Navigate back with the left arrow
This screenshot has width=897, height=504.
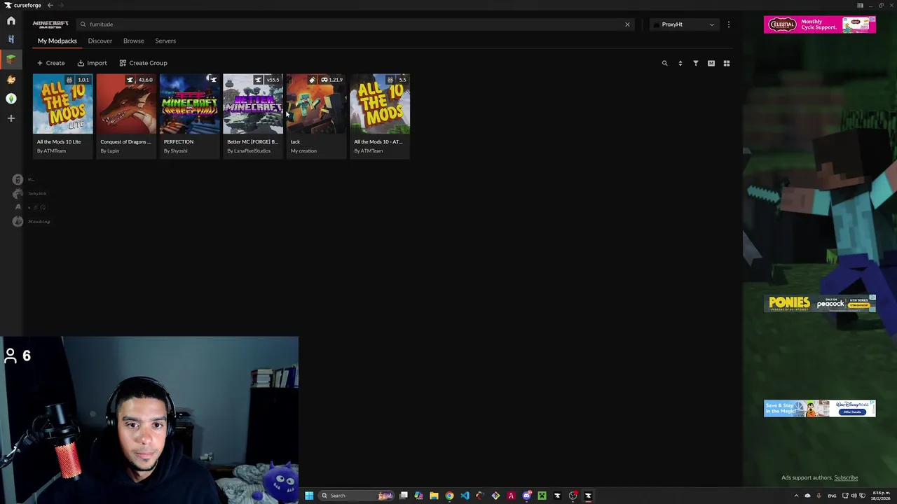tap(50, 5)
